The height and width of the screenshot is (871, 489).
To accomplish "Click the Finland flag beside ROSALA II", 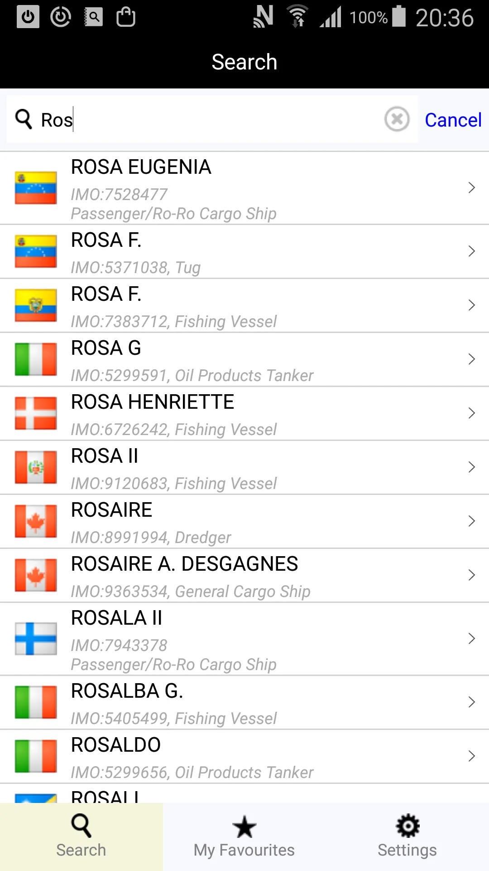I will click(36, 639).
